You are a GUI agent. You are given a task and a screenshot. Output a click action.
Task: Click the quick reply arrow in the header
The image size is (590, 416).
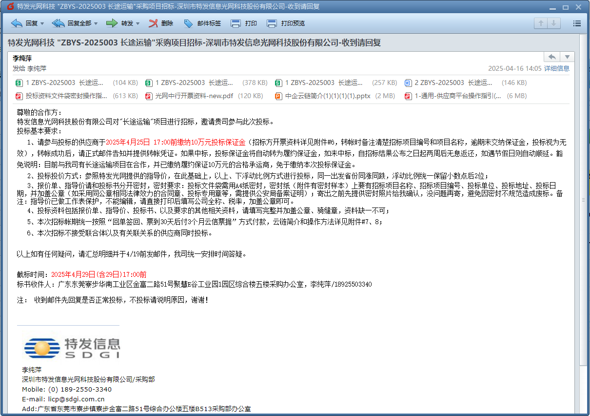pos(551,57)
